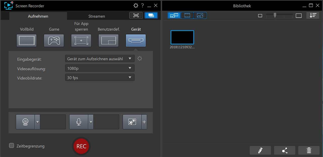Open the Videobildrate 30 fps dropdown

tap(100, 78)
